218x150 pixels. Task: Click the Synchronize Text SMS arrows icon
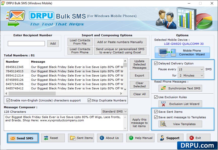(163, 88)
